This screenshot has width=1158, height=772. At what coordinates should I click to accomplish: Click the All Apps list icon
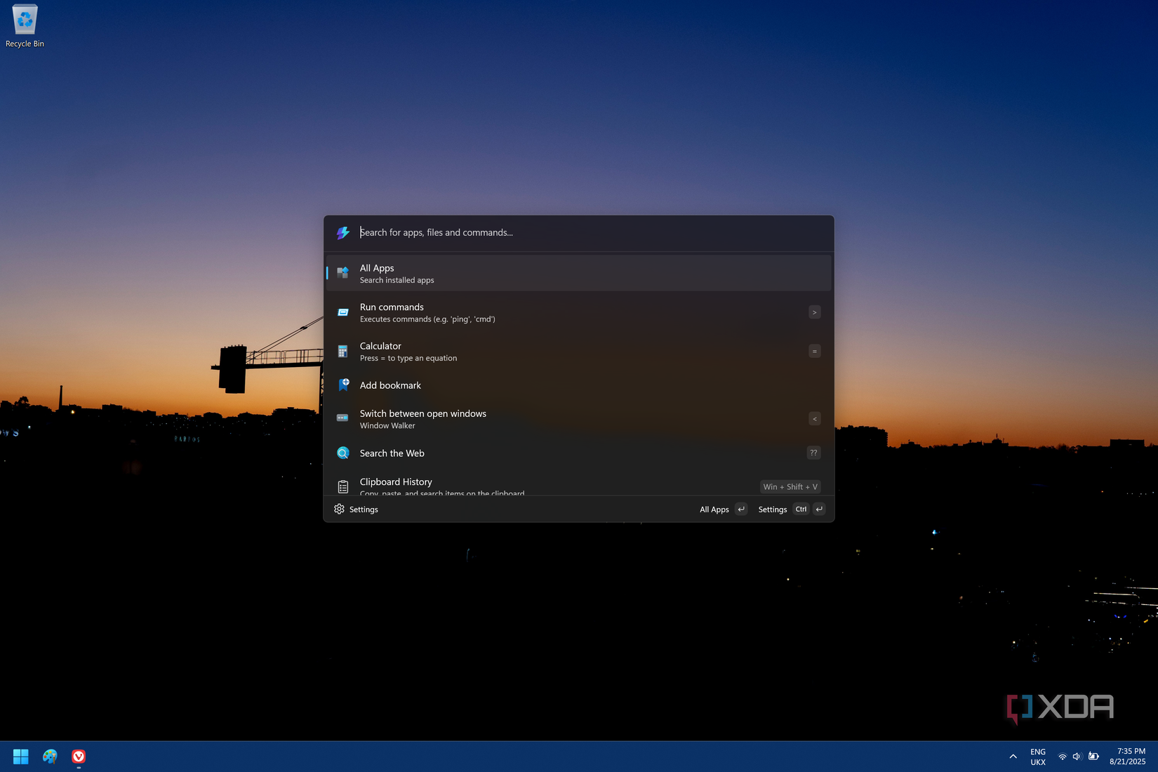(x=342, y=273)
